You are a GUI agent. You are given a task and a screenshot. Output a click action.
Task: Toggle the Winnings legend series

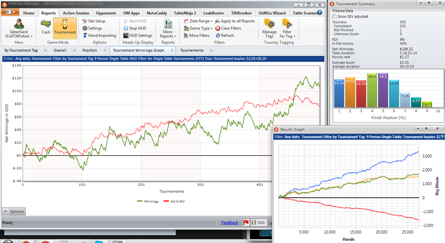point(147,201)
